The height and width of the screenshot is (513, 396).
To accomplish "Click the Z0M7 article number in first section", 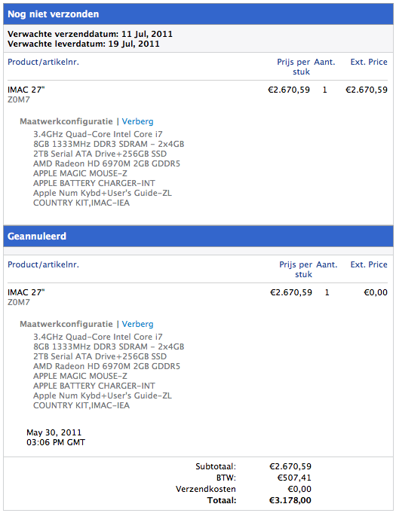I will point(19,99).
